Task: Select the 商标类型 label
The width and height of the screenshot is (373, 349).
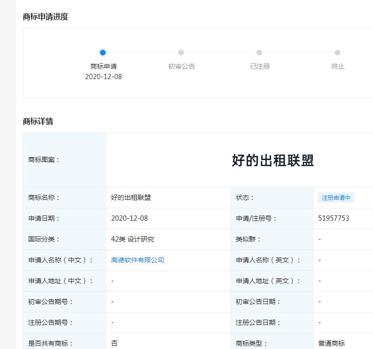Action: (x=252, y=343)
